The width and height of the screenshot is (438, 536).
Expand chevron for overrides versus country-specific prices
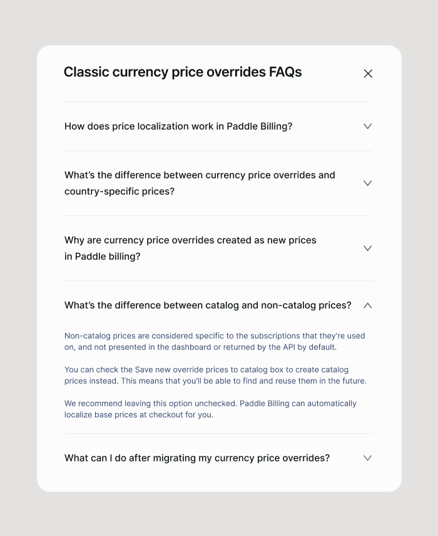tap(367, 183)
